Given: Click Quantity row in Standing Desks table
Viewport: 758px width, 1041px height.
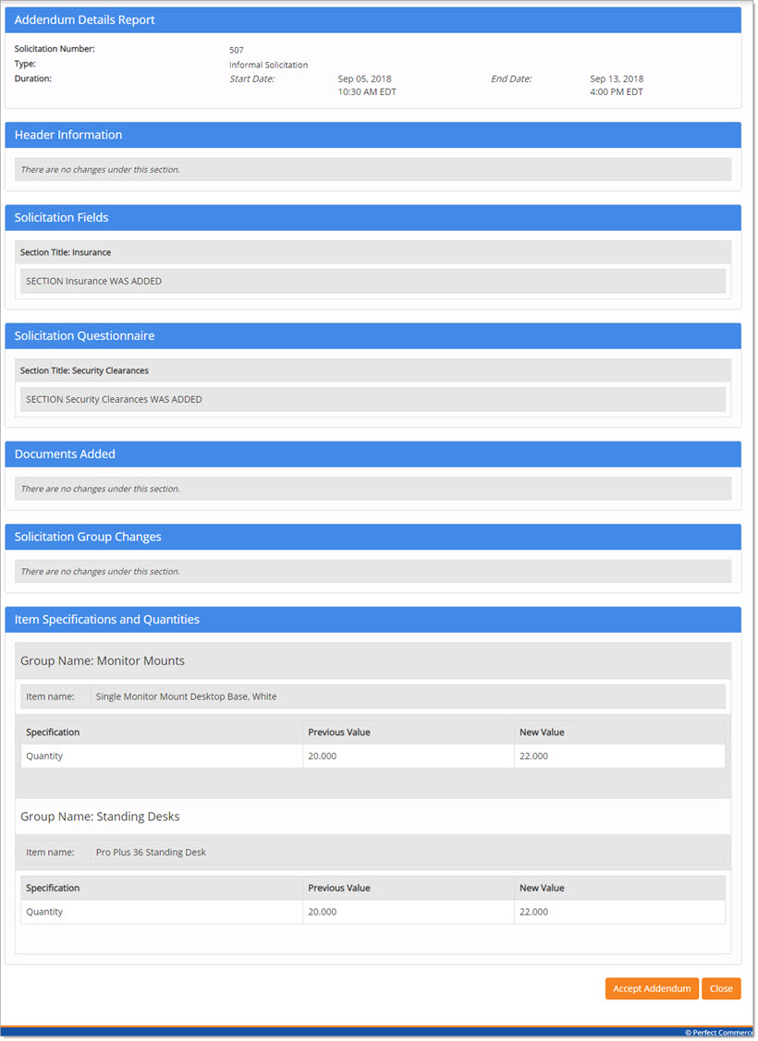Looking at the screenshot, I should coord(373,912).
